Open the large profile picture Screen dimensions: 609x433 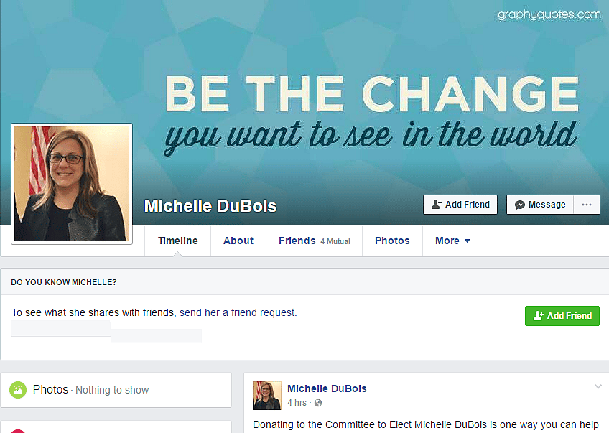pyautogui.click(x=72, y=184)
